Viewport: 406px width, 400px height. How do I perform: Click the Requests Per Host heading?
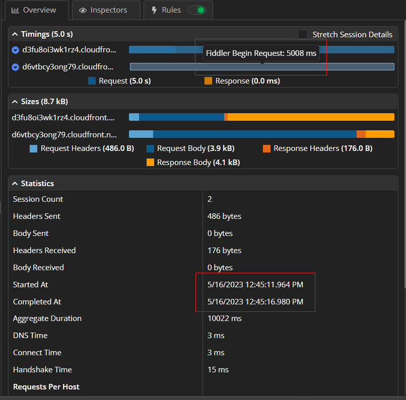(46, 387)
